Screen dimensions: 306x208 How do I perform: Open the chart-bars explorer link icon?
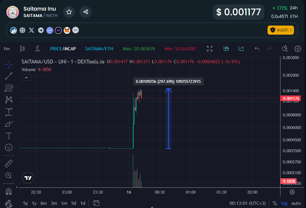[x=14, y=30]
